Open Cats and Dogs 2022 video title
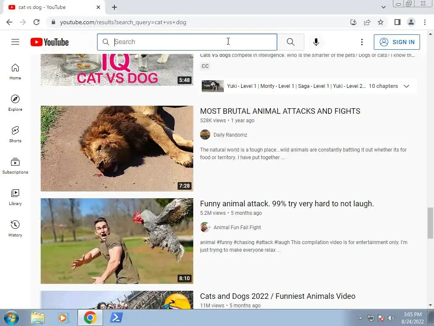The height and width of the screenshot is (326, 434). click(278, 296)
